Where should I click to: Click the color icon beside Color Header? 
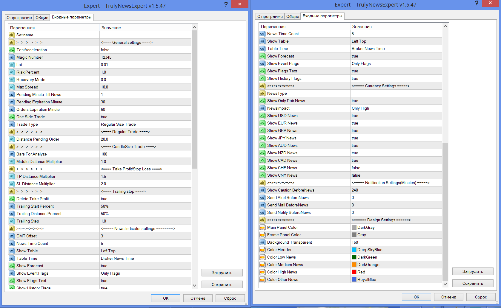262,250
